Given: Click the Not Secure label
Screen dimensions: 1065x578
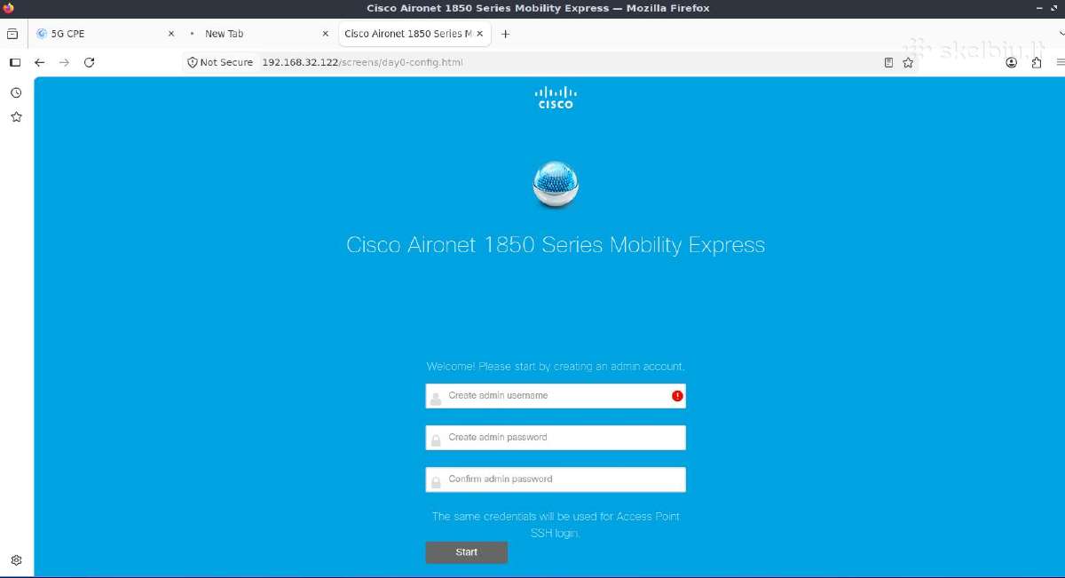Looking at the screenshot, I should [226, 63].
